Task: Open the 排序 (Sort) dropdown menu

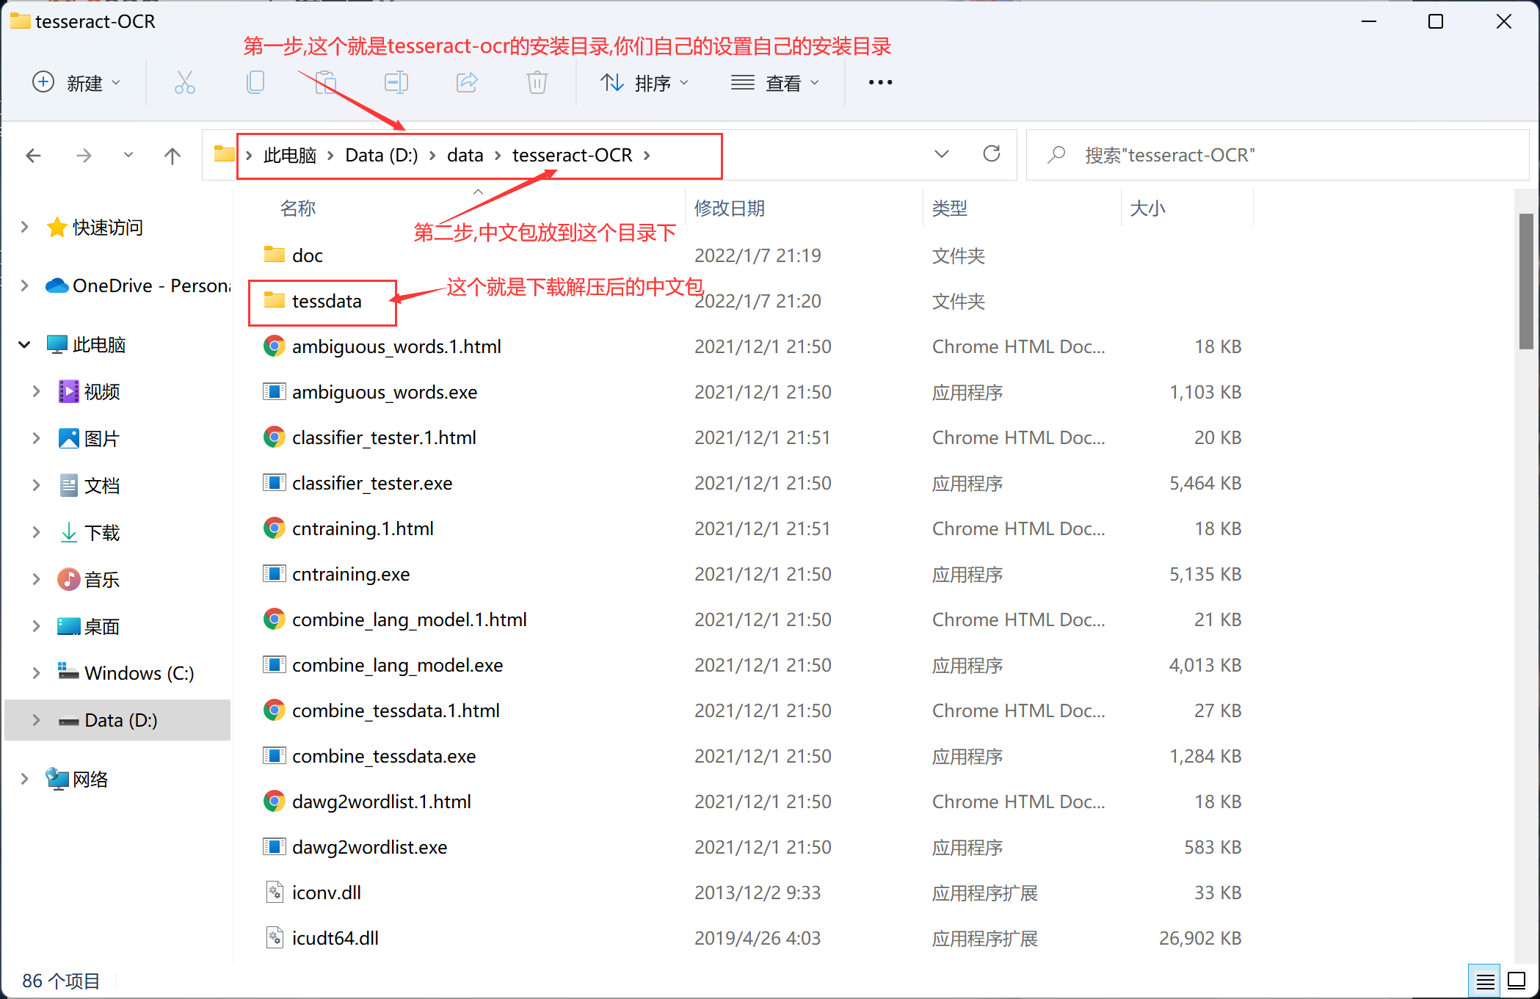Action: click(644, 82)
